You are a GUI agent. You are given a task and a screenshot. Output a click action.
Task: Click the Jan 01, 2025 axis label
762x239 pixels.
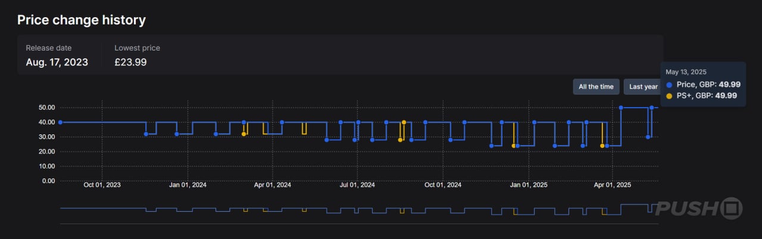pyautogui.click(x=528, y=185)
